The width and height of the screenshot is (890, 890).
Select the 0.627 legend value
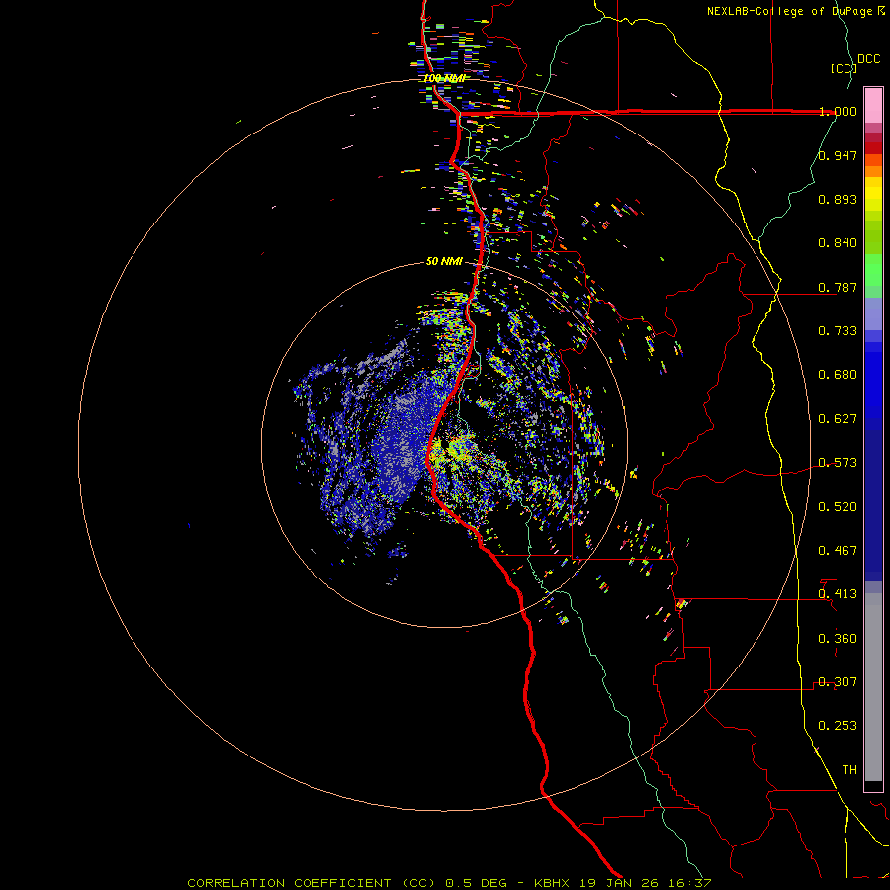coord(838,418)
